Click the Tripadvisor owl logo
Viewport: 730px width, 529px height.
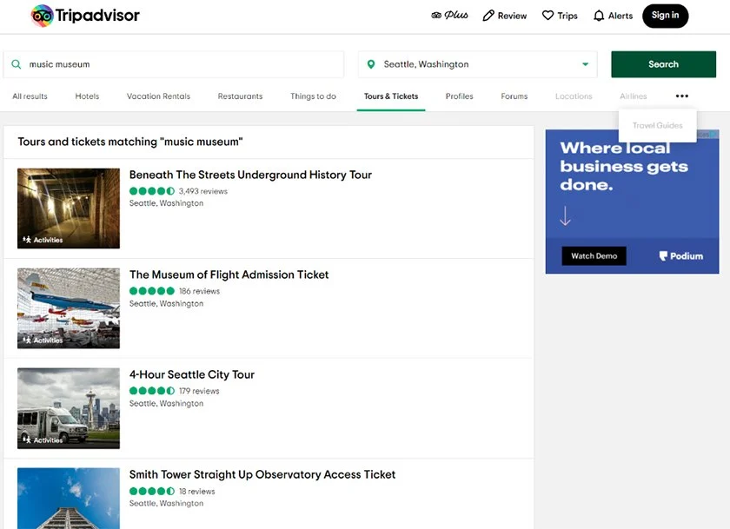[x=42, y=16]
